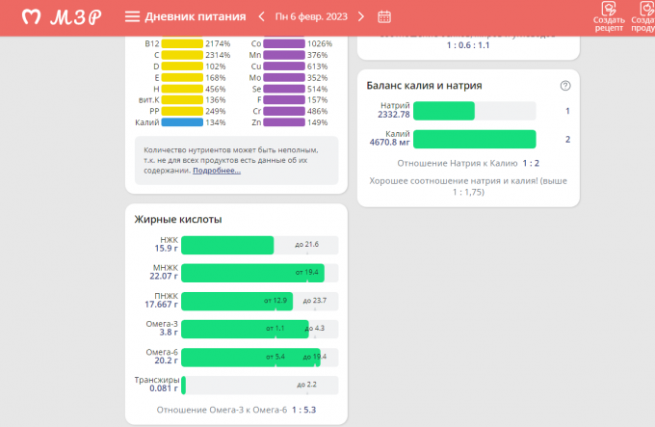This screenshot has height=427, width=655.
Task: Click the date Пн 6 февр. 2023
Action: click(310, 16)
